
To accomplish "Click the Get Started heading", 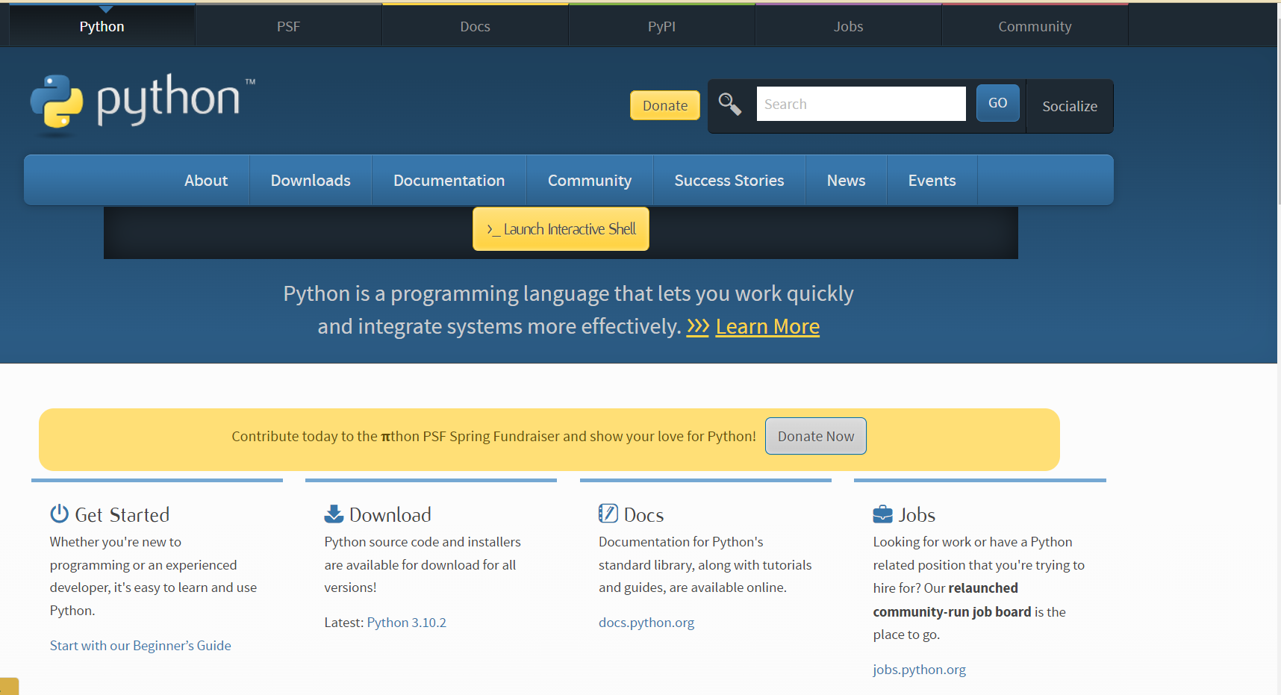I will [x=122, y=514].
